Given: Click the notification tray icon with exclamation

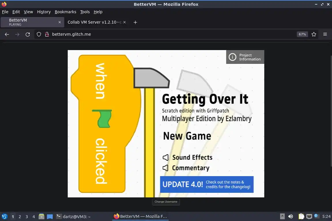Looking at the screenshot, I should [x=316, y=216].
